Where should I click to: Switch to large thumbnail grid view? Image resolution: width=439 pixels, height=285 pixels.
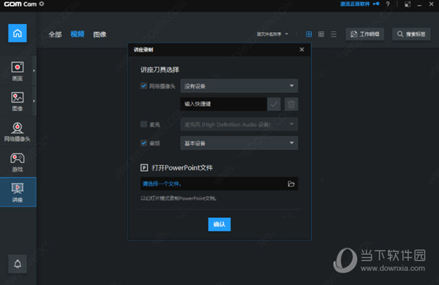309,34
